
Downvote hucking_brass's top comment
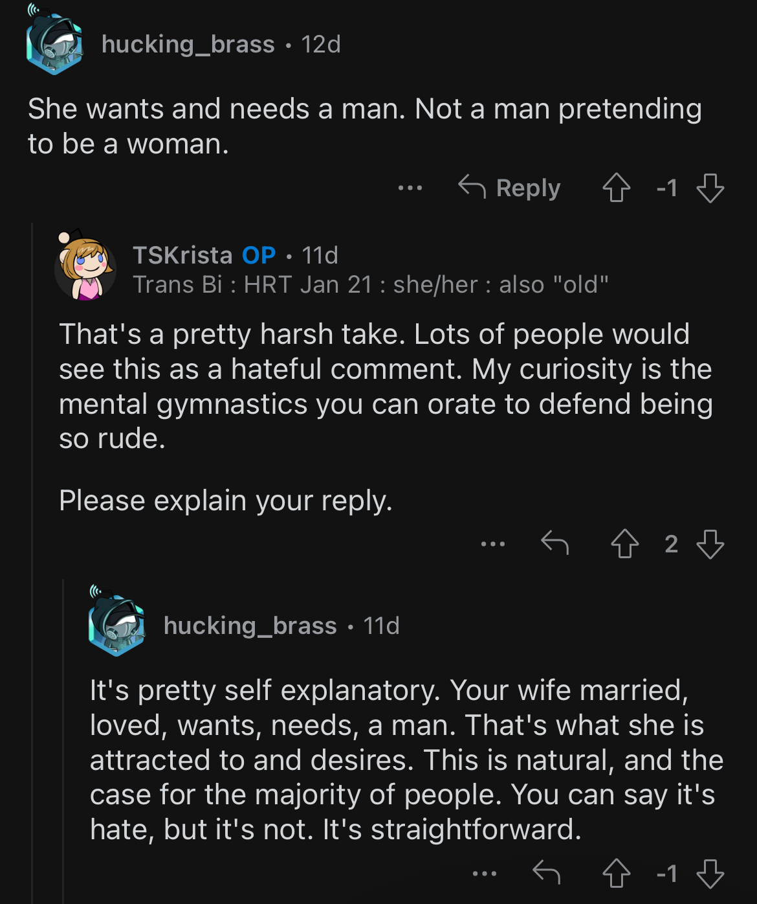(710, 188)
